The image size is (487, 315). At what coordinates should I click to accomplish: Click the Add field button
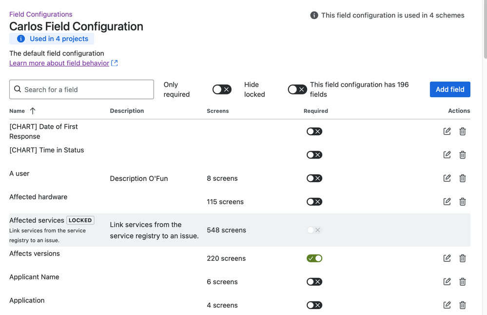pos(450,90)
